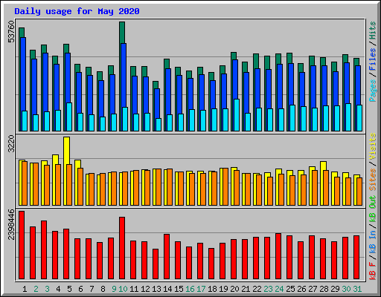Click the 'kB F' legend label

[373, 271]
